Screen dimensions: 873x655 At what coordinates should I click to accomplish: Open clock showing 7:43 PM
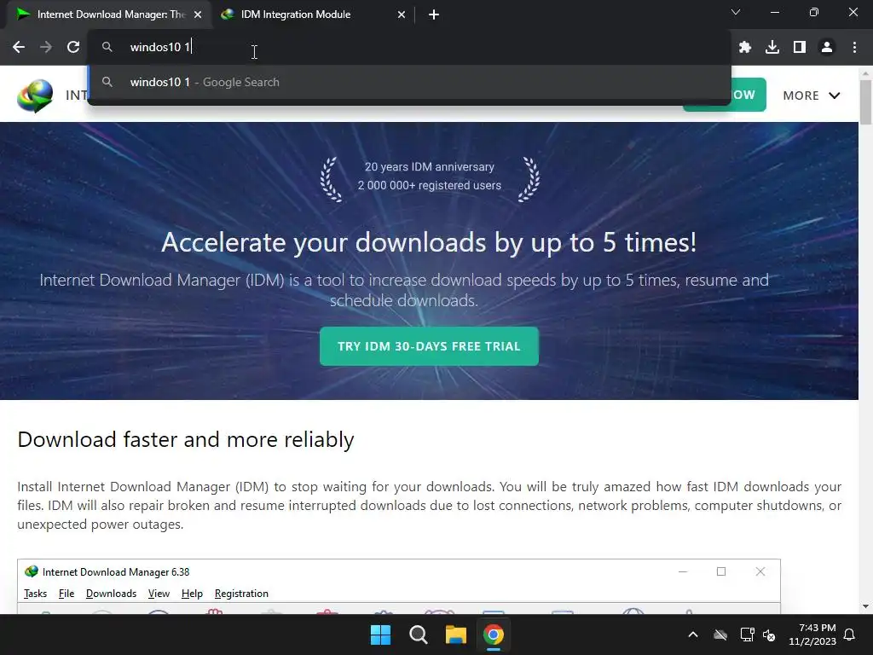tap(812, 635)
